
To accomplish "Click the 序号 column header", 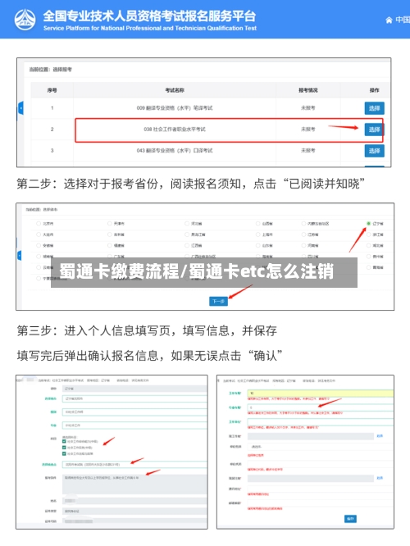I will coord(52,90).
